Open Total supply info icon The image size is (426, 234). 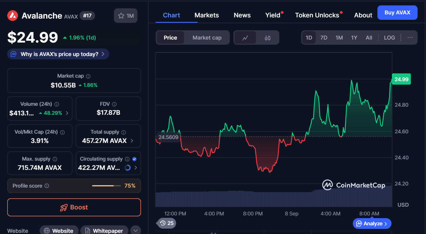coord(124,132)
